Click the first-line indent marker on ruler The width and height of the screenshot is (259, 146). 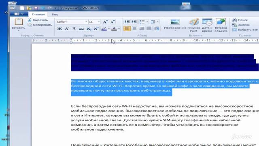point(71,39)
